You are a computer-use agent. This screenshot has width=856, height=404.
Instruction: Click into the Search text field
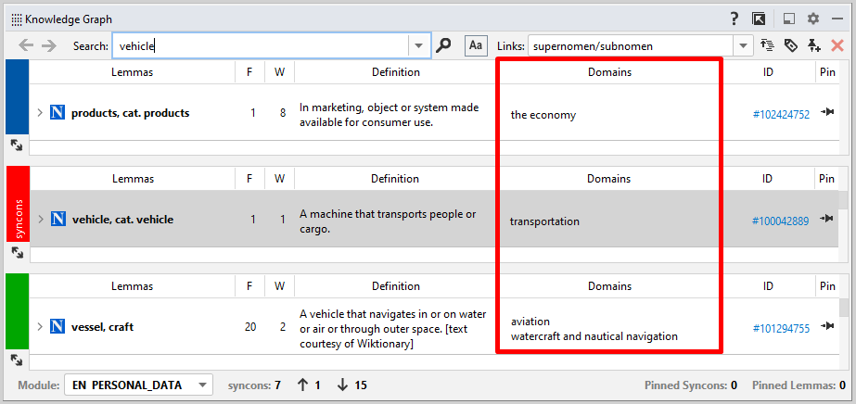260,45
